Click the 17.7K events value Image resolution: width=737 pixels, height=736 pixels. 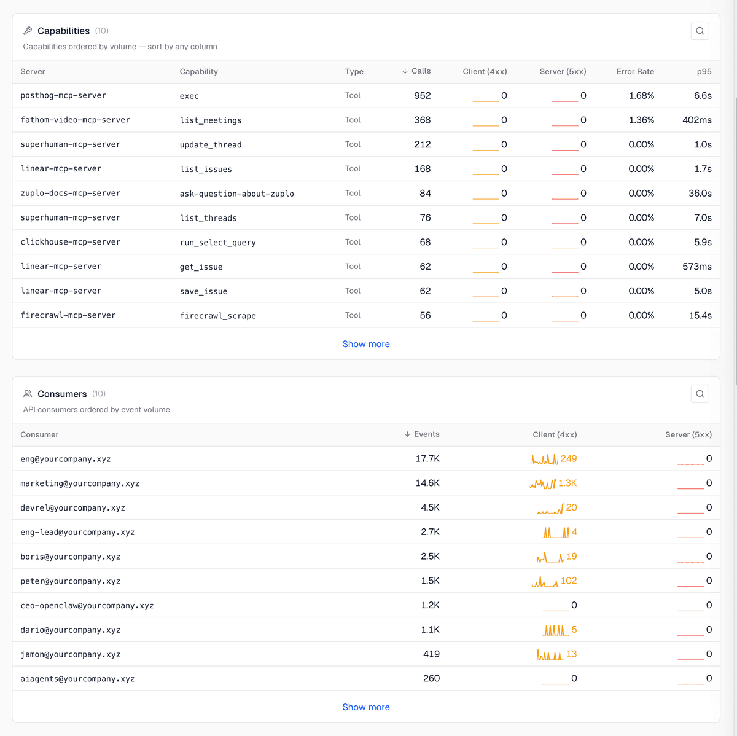427,459
